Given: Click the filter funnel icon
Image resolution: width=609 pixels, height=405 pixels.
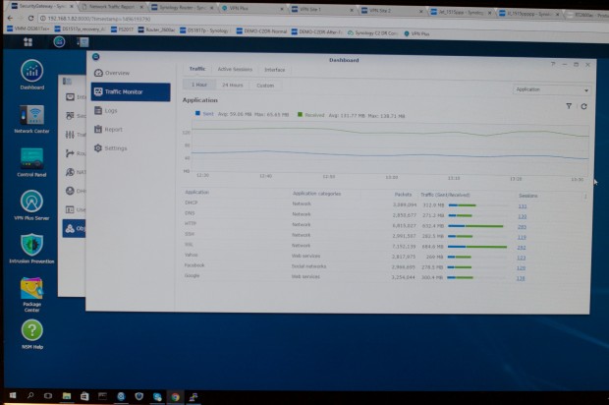Looking at the screenshot, I should click(569, 106).
